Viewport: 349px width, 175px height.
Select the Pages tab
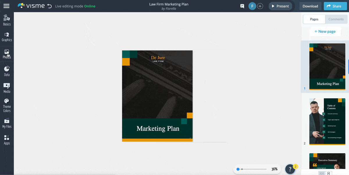click(x=314, y=19)
